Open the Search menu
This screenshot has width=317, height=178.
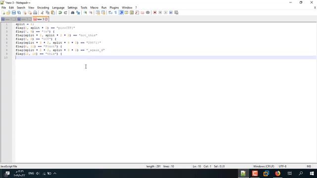[x=21, y=8]
